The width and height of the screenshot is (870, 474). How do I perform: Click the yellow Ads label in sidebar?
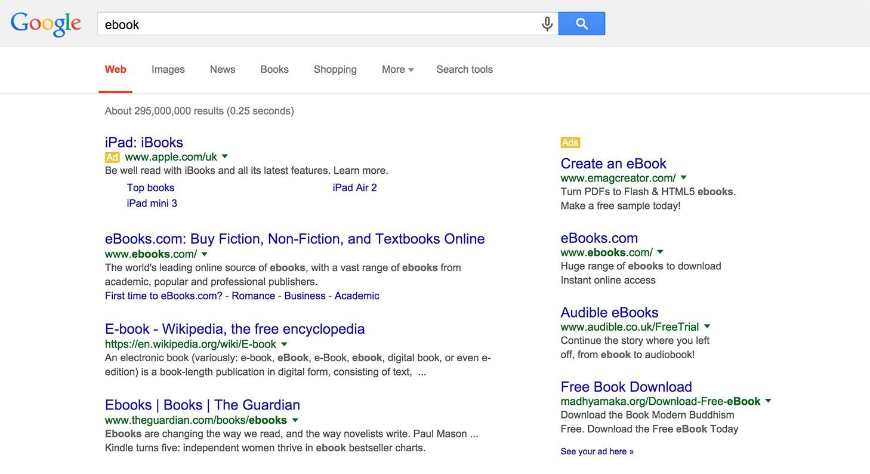tap(570, 143)
